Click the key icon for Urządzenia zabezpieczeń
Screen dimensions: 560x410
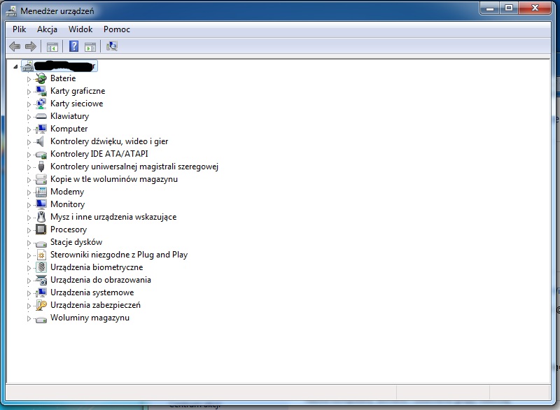click(41, 305)
